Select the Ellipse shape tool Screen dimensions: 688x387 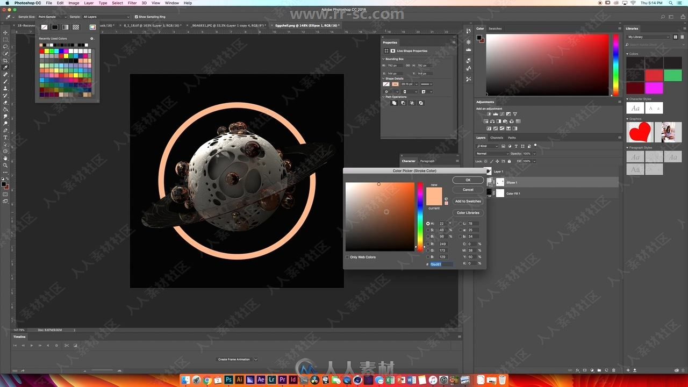tap(5, 151)
